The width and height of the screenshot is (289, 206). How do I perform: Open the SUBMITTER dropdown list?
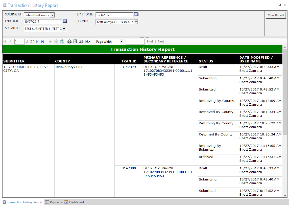pos(64,29)
